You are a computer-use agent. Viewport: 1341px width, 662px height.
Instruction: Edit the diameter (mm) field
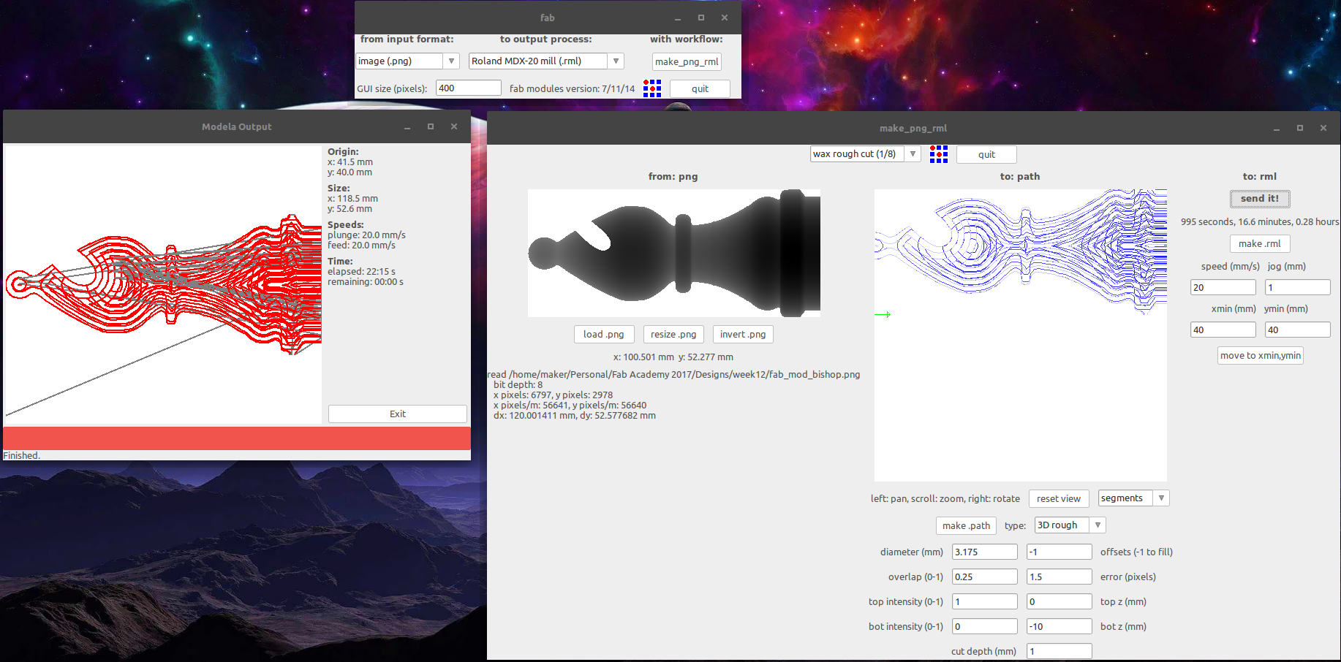click(985, 552)
